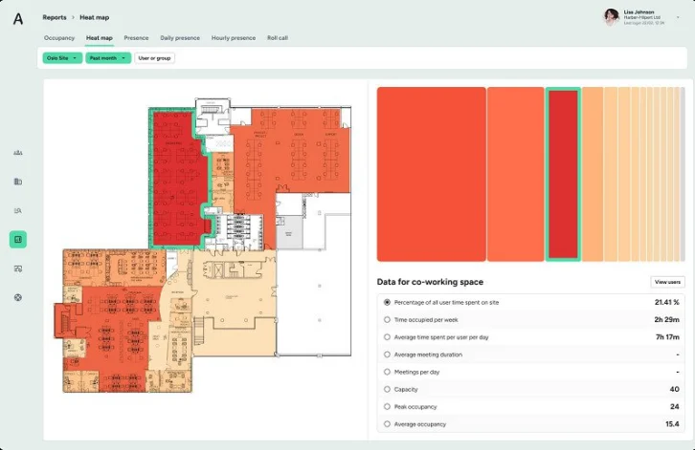
Task: Open the buildings section in the sidebar
Action: pyautogui.click(x=18, y=181)
